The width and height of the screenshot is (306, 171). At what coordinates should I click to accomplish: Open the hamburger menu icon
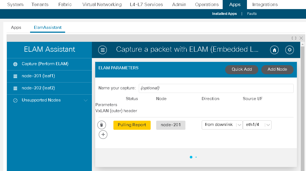tap(102, 50)
